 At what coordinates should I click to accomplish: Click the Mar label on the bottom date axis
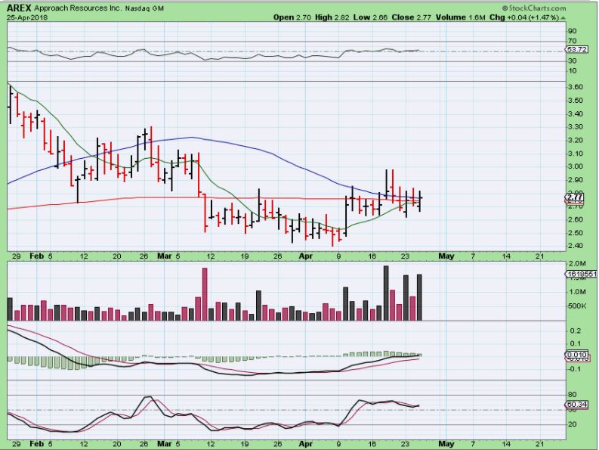[x=164, y=444]
